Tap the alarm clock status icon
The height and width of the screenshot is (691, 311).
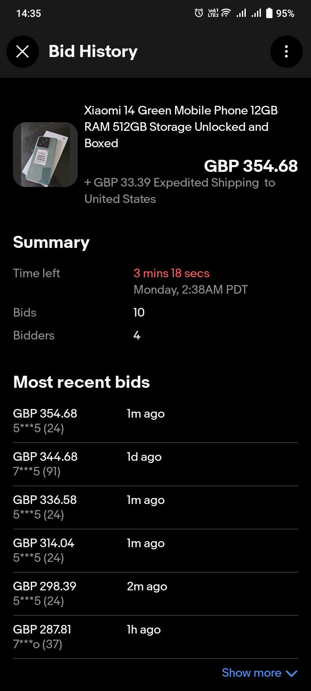[x=199, y=13]
